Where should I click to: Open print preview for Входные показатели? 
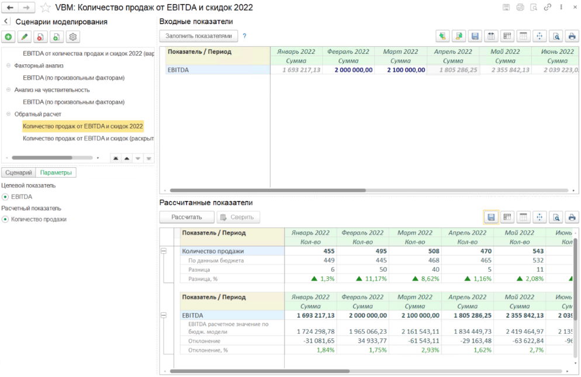(x=556, y=36)
